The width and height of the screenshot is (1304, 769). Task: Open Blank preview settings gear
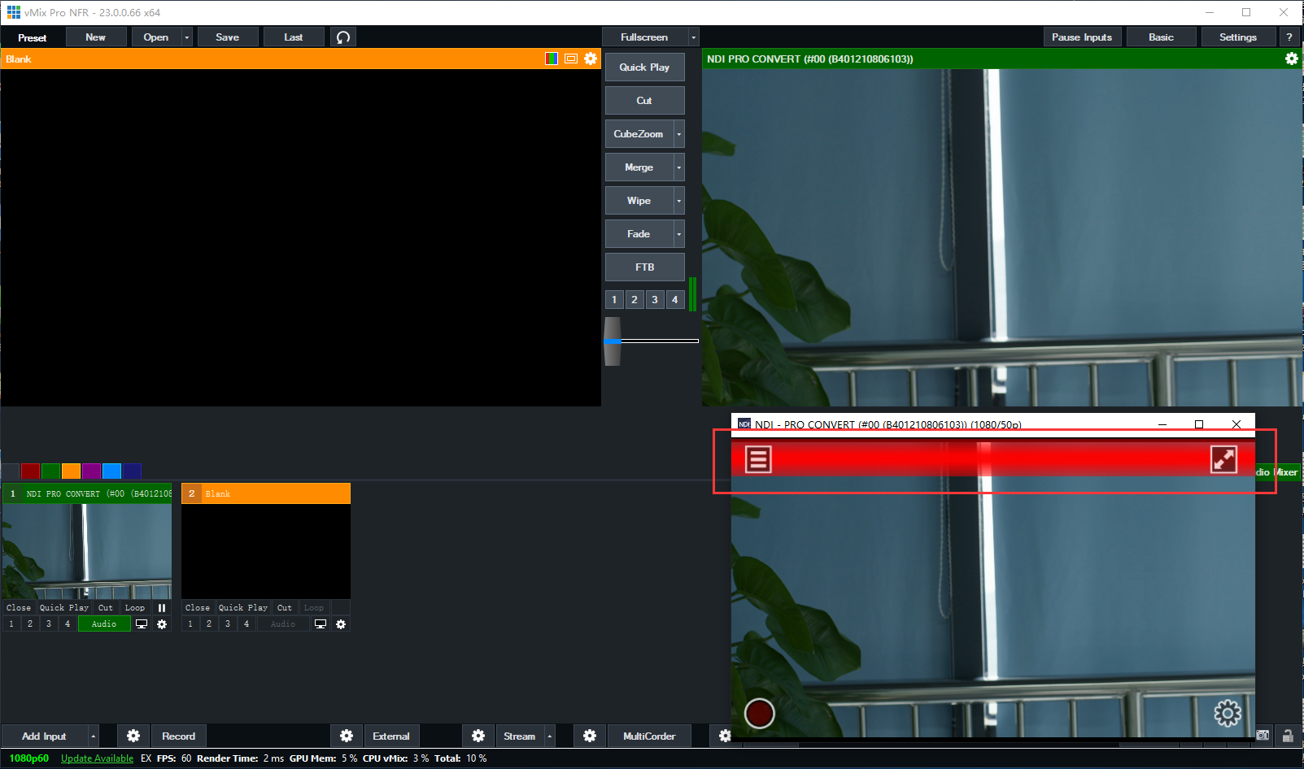(x=591, y=59)
